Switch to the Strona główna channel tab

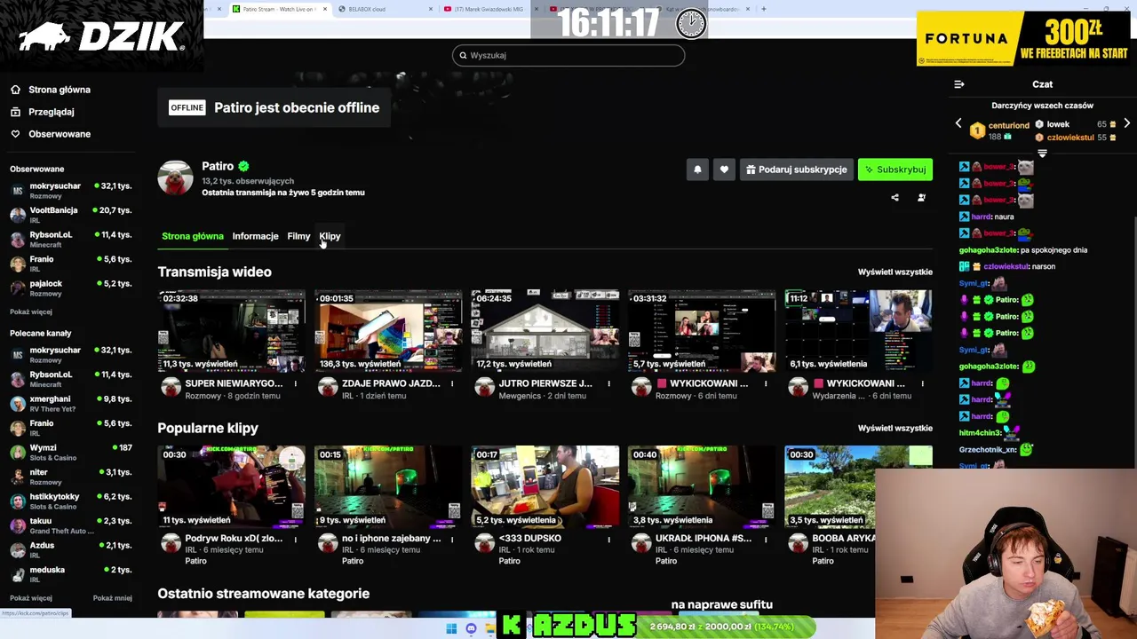click(193, 236)
